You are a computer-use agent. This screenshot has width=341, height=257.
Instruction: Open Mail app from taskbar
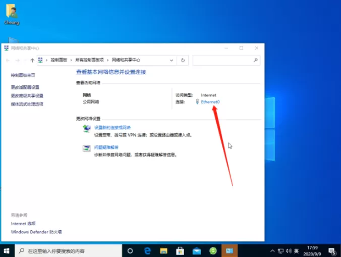click(197, 251)
